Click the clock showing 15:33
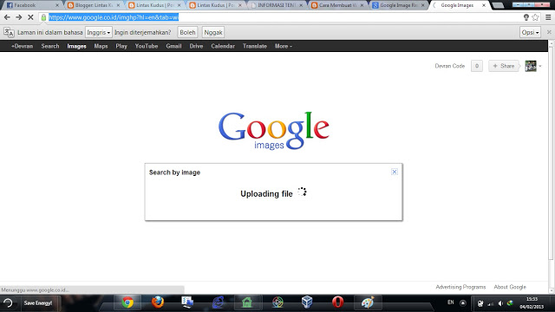 tap(532, 299)
